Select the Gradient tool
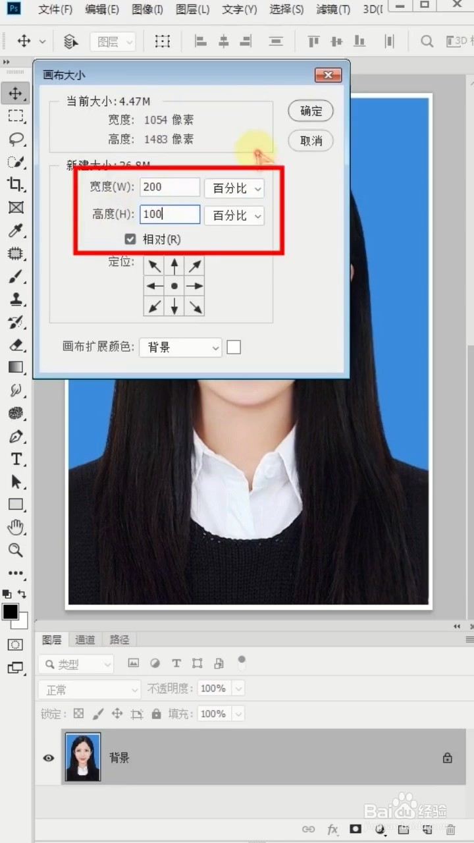 pos(16,367)
